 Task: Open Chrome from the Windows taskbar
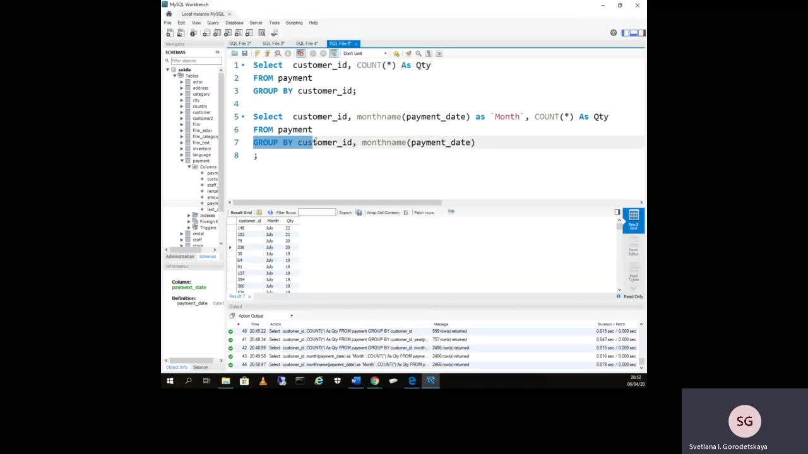click(374, 381)
